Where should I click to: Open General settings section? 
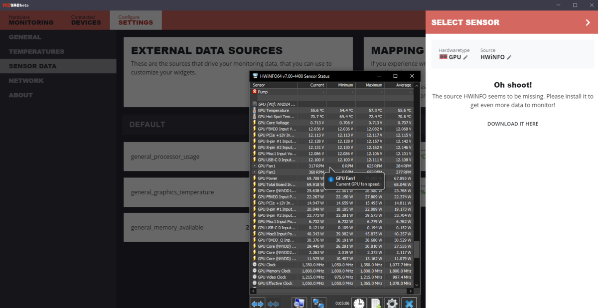click(x=25, y=37)
